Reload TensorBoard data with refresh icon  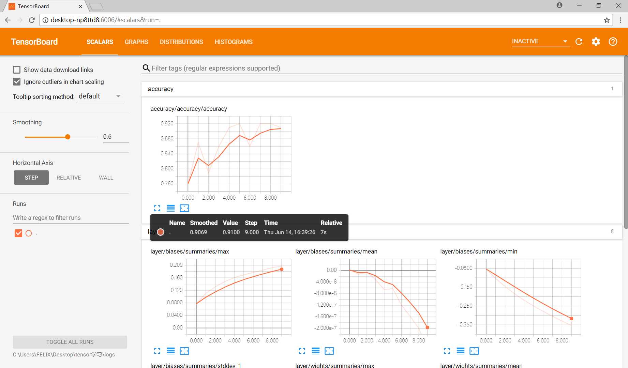[x=579, y=42]
